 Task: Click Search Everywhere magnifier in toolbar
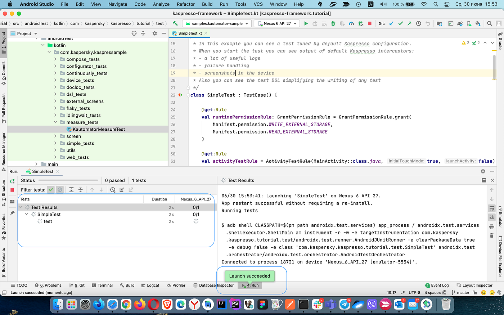coord(490,23)
